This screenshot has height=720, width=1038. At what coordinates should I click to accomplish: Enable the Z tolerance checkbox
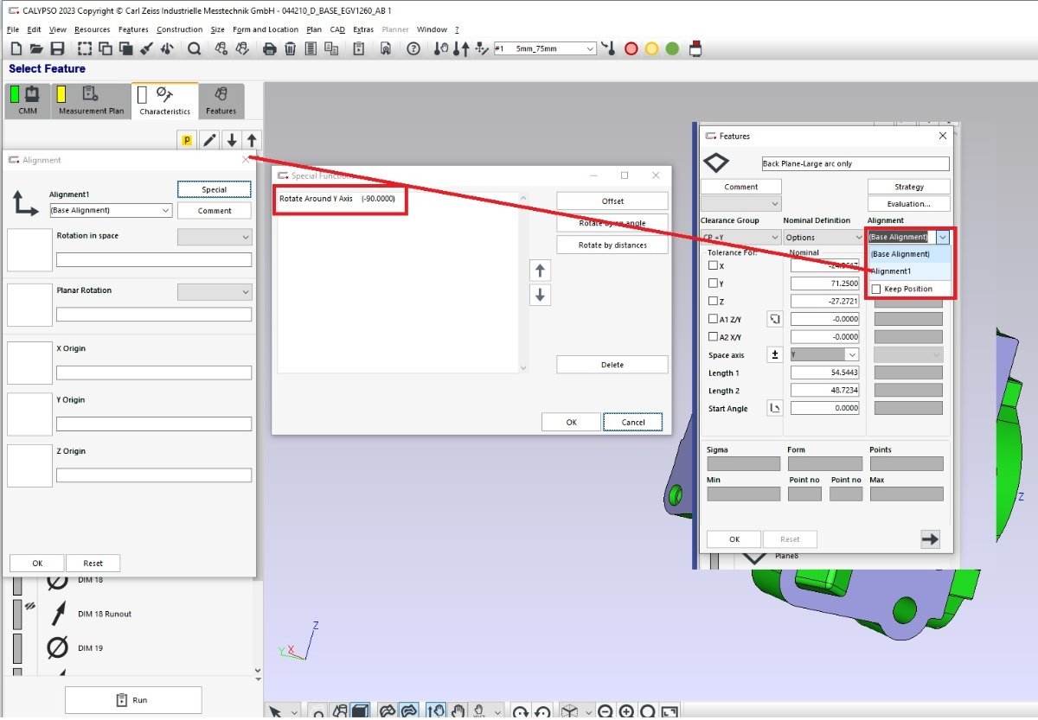tap(713, 302)
